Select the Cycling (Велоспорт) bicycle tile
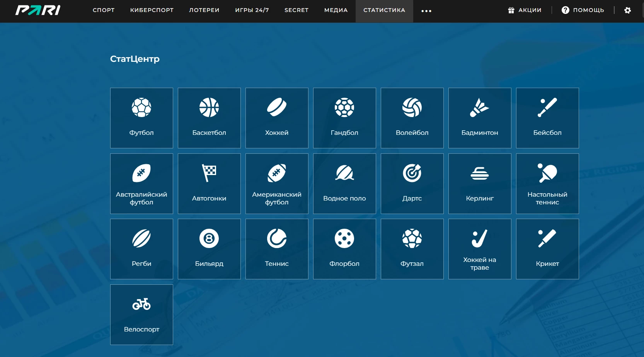 tap(141, 314)
